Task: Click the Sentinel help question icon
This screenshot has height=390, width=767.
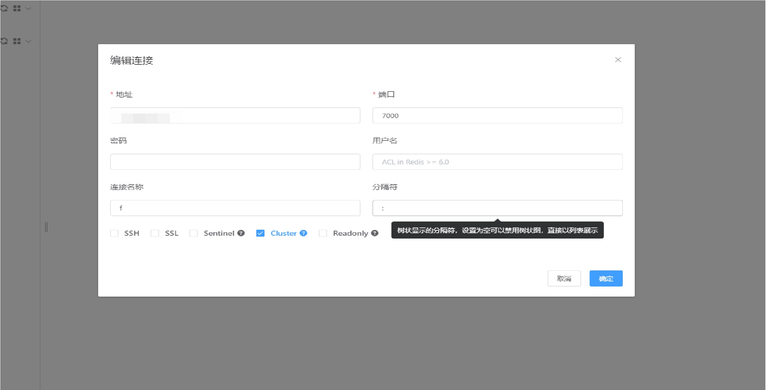Action: tap(241, 233)
